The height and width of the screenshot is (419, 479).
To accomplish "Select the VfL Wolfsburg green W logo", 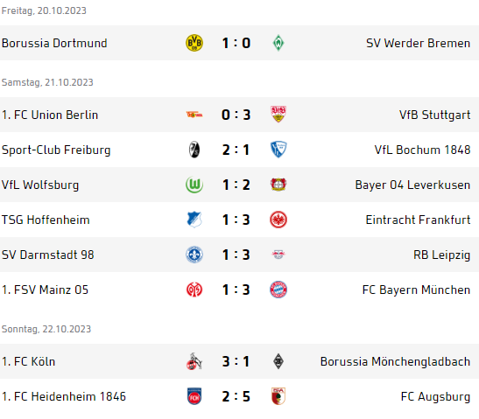I will click(x=194, y=185).
